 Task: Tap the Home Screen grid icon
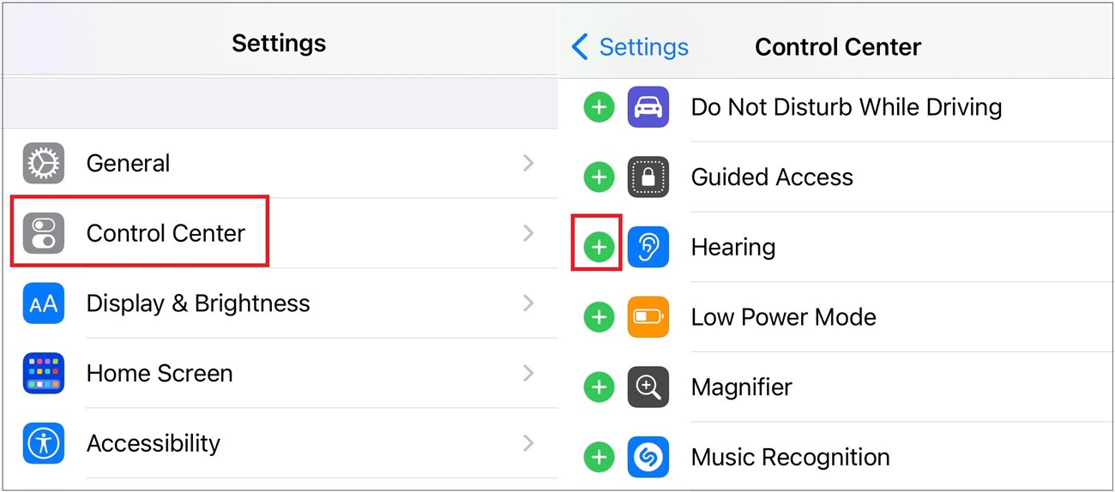click(43, 373)
